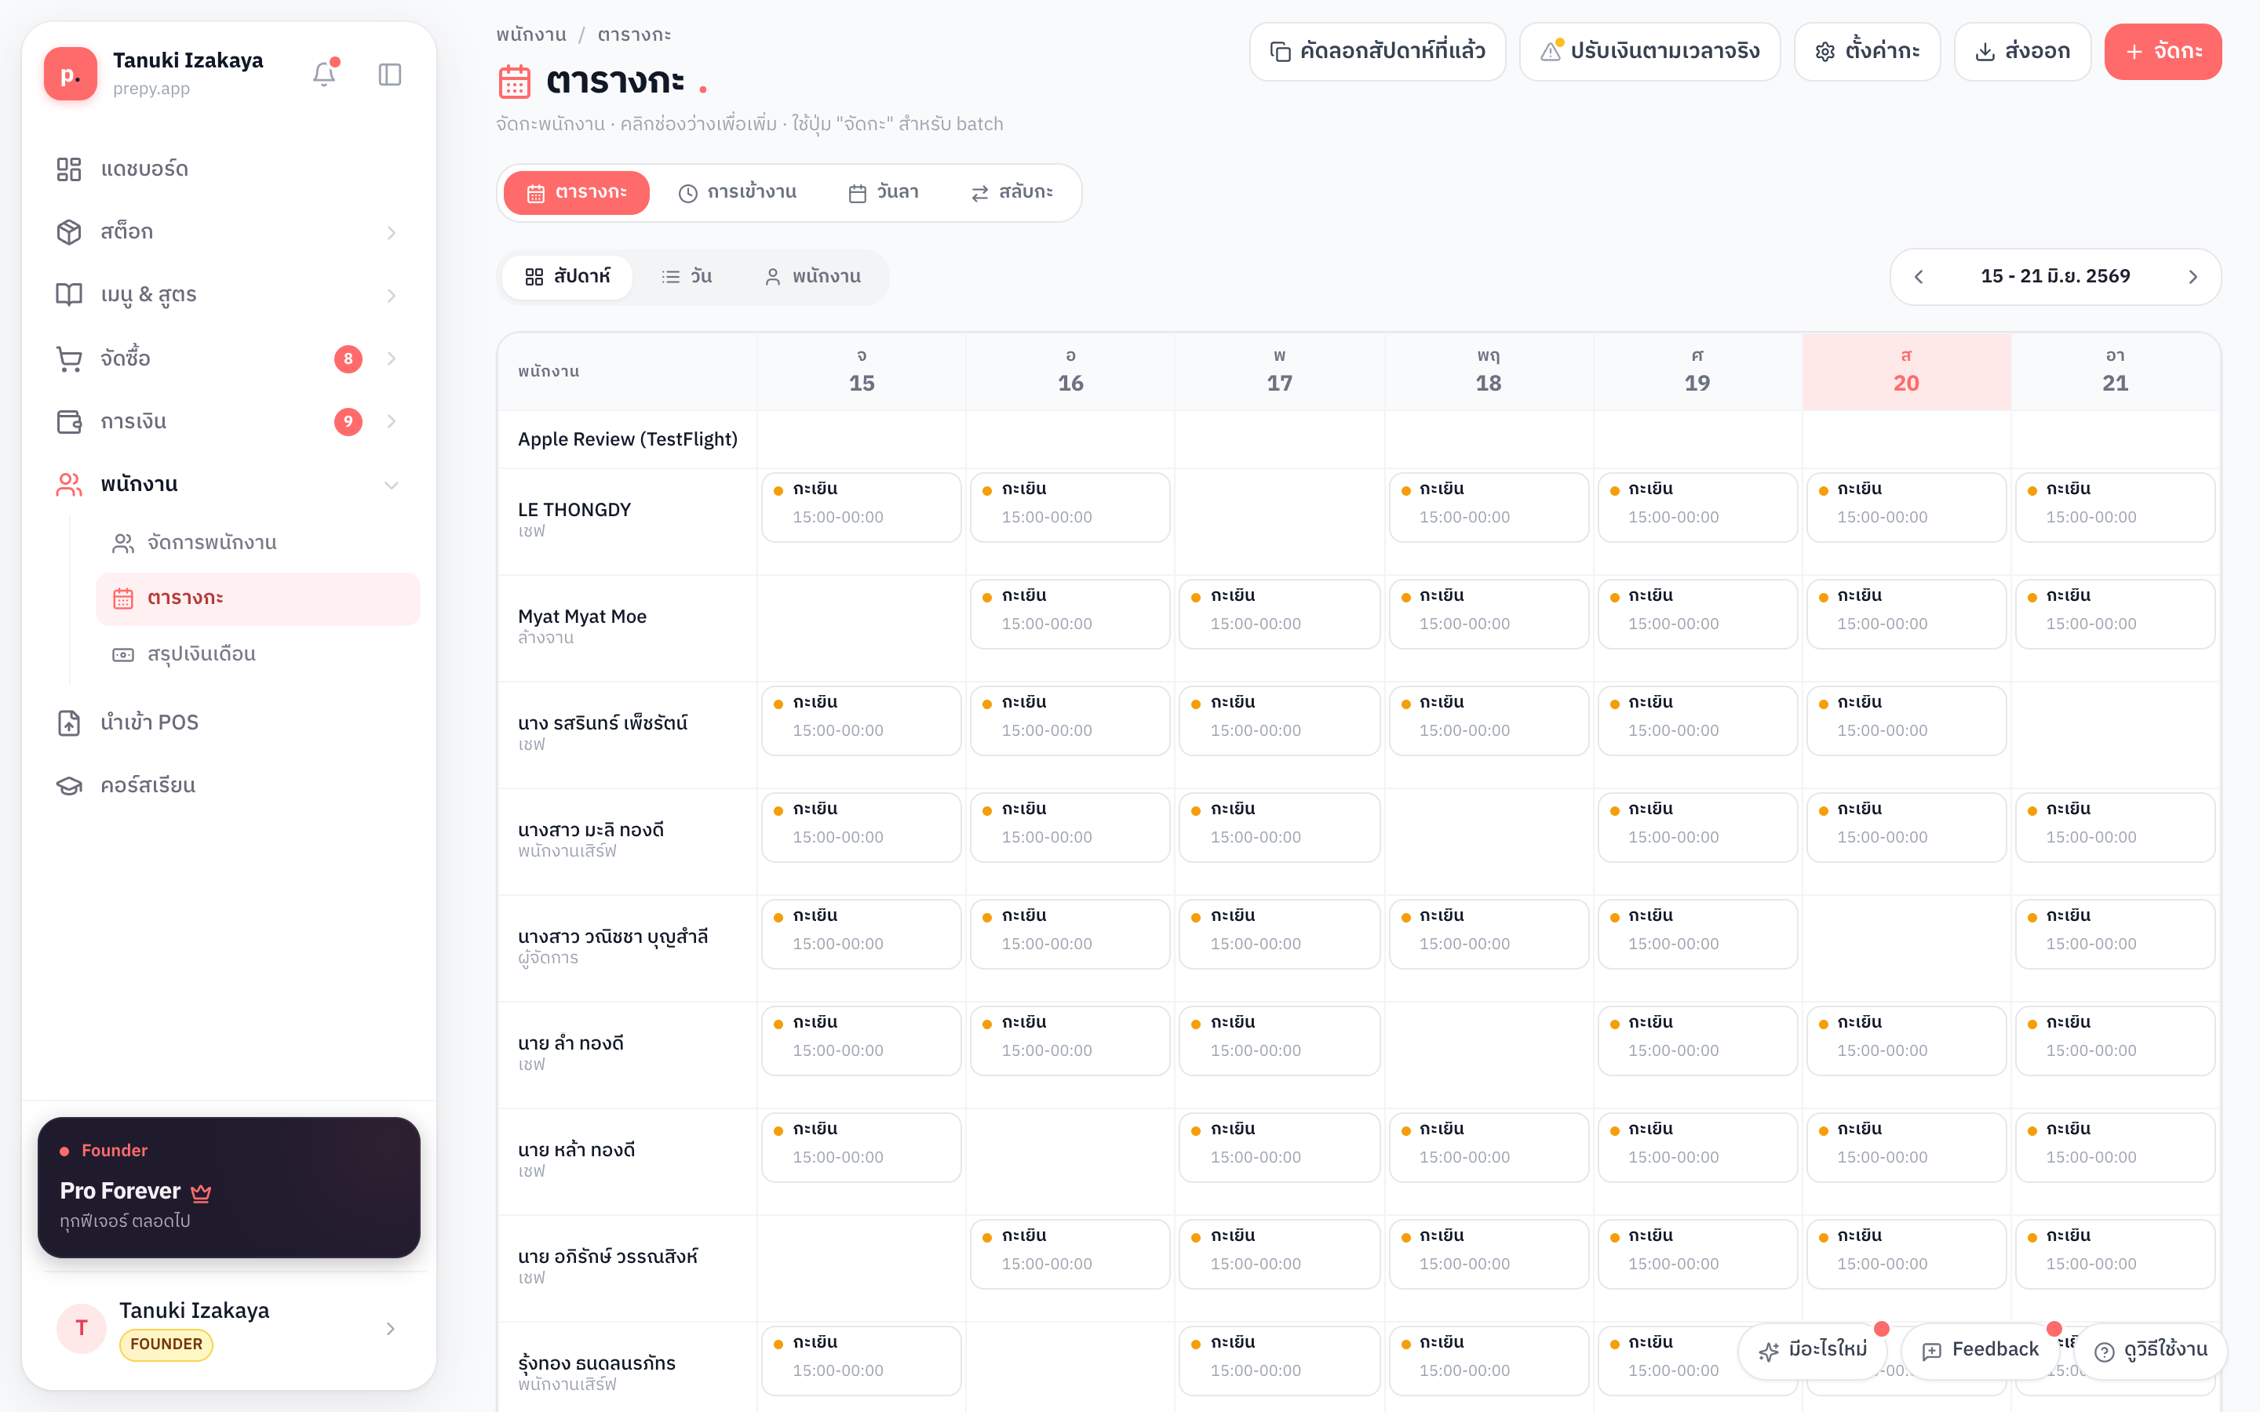Switch to the สลับกะ swap tab
This screenshot has height=1412, width=2260.
pos(1012,192)
